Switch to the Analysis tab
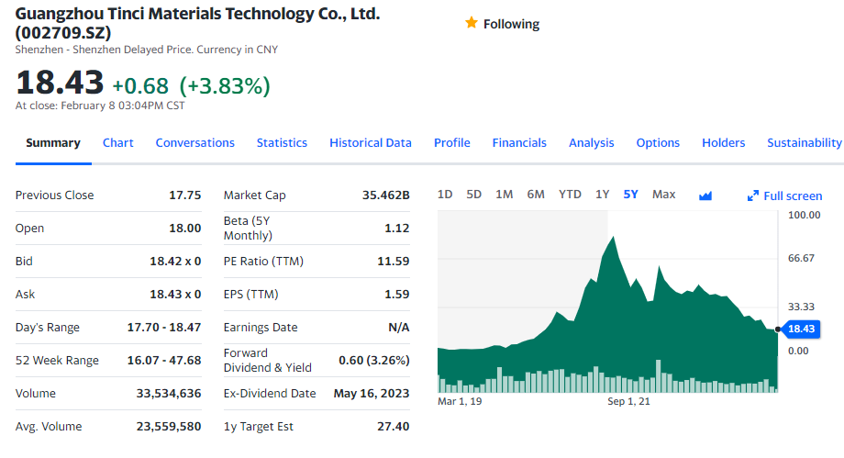 592,143
